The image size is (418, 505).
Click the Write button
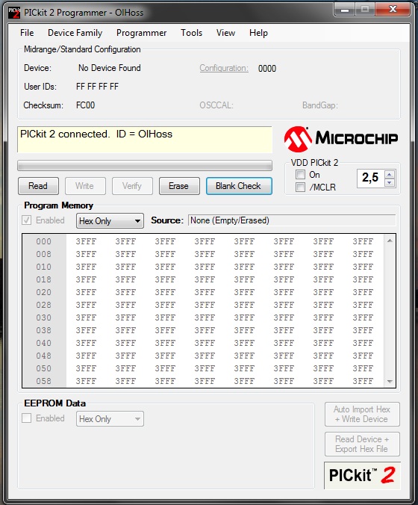[x=85, y=186]
